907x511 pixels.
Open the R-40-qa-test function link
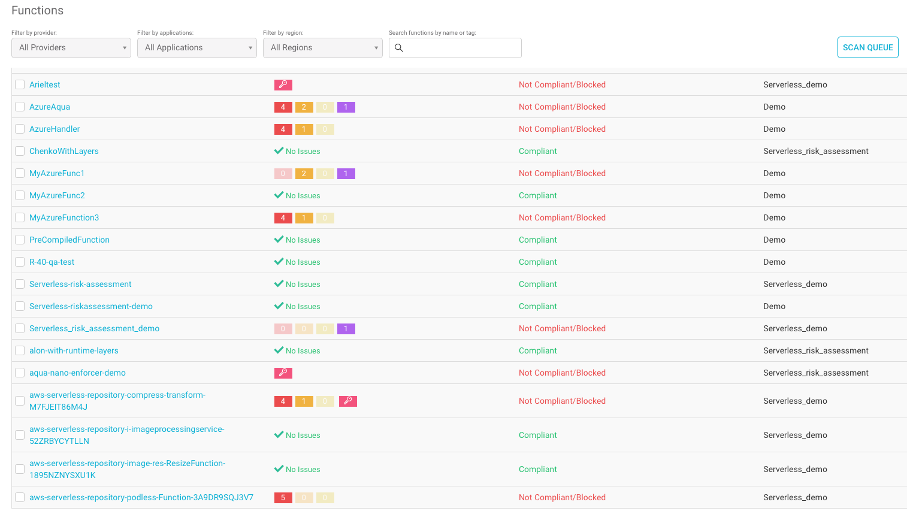(52, 262)
